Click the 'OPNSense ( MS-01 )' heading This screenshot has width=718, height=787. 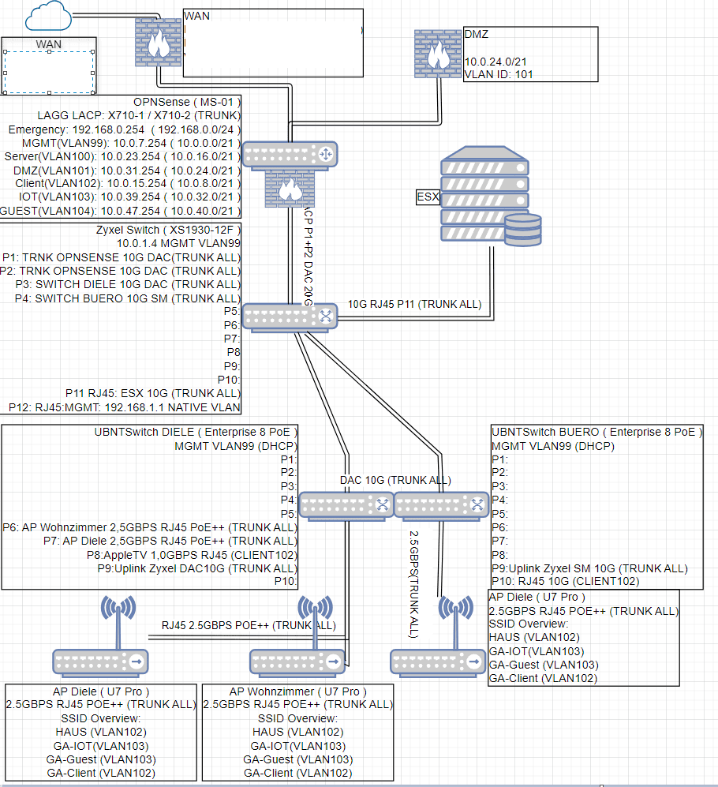[x=187, y=102]
